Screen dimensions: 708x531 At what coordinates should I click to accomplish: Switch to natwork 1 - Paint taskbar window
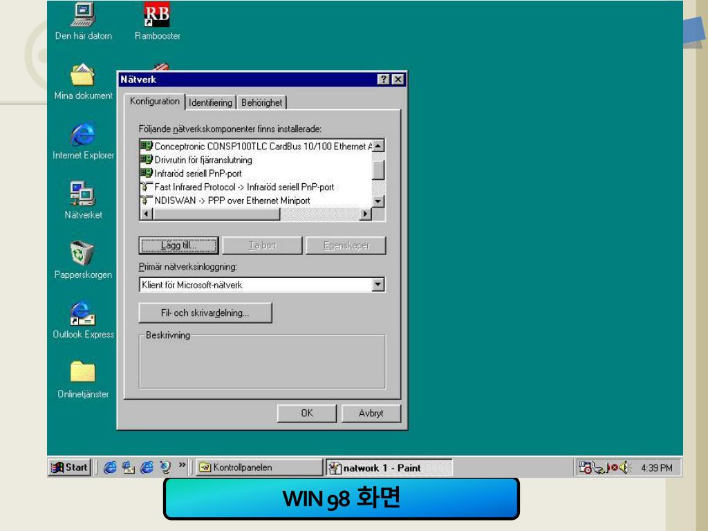coord(389,467)
